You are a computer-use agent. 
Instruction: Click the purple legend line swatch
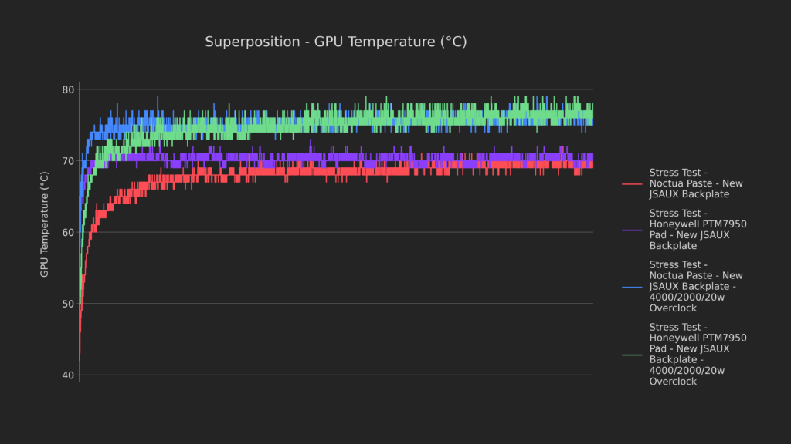(x=632, y=229)
